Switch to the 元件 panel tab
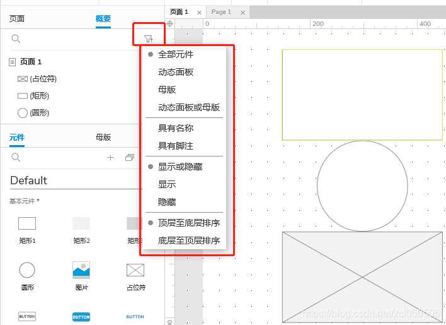The image size is (446, 325). point(17,138)
